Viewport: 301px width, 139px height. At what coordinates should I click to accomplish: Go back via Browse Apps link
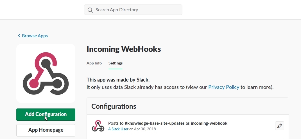[x=35, y=36]
